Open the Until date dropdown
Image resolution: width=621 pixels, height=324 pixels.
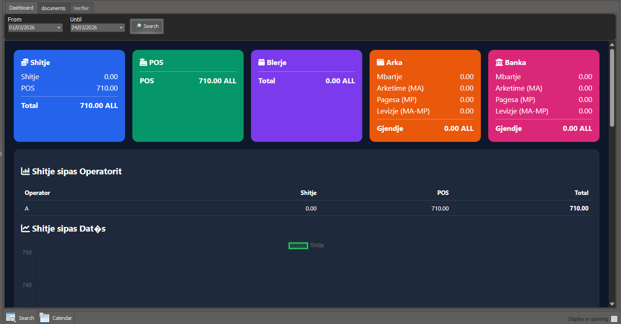[x=121, y=28]
